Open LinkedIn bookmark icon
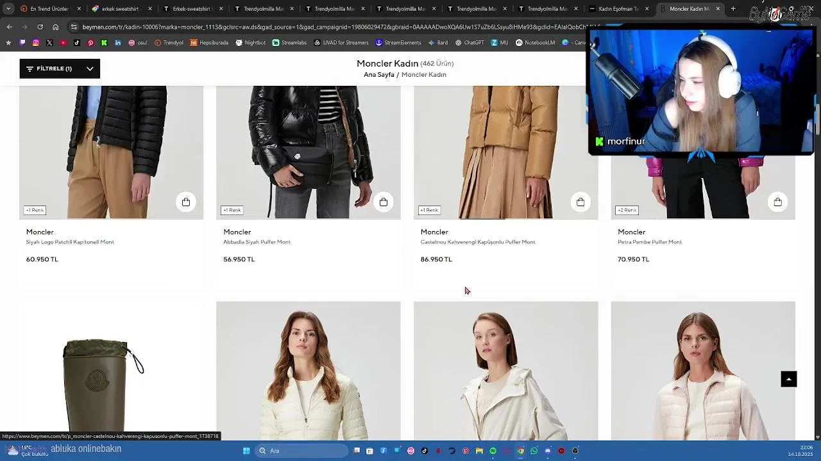 point(118,43)
